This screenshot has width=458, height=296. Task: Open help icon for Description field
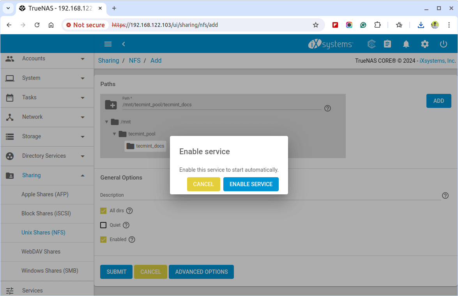click(445, 196)
